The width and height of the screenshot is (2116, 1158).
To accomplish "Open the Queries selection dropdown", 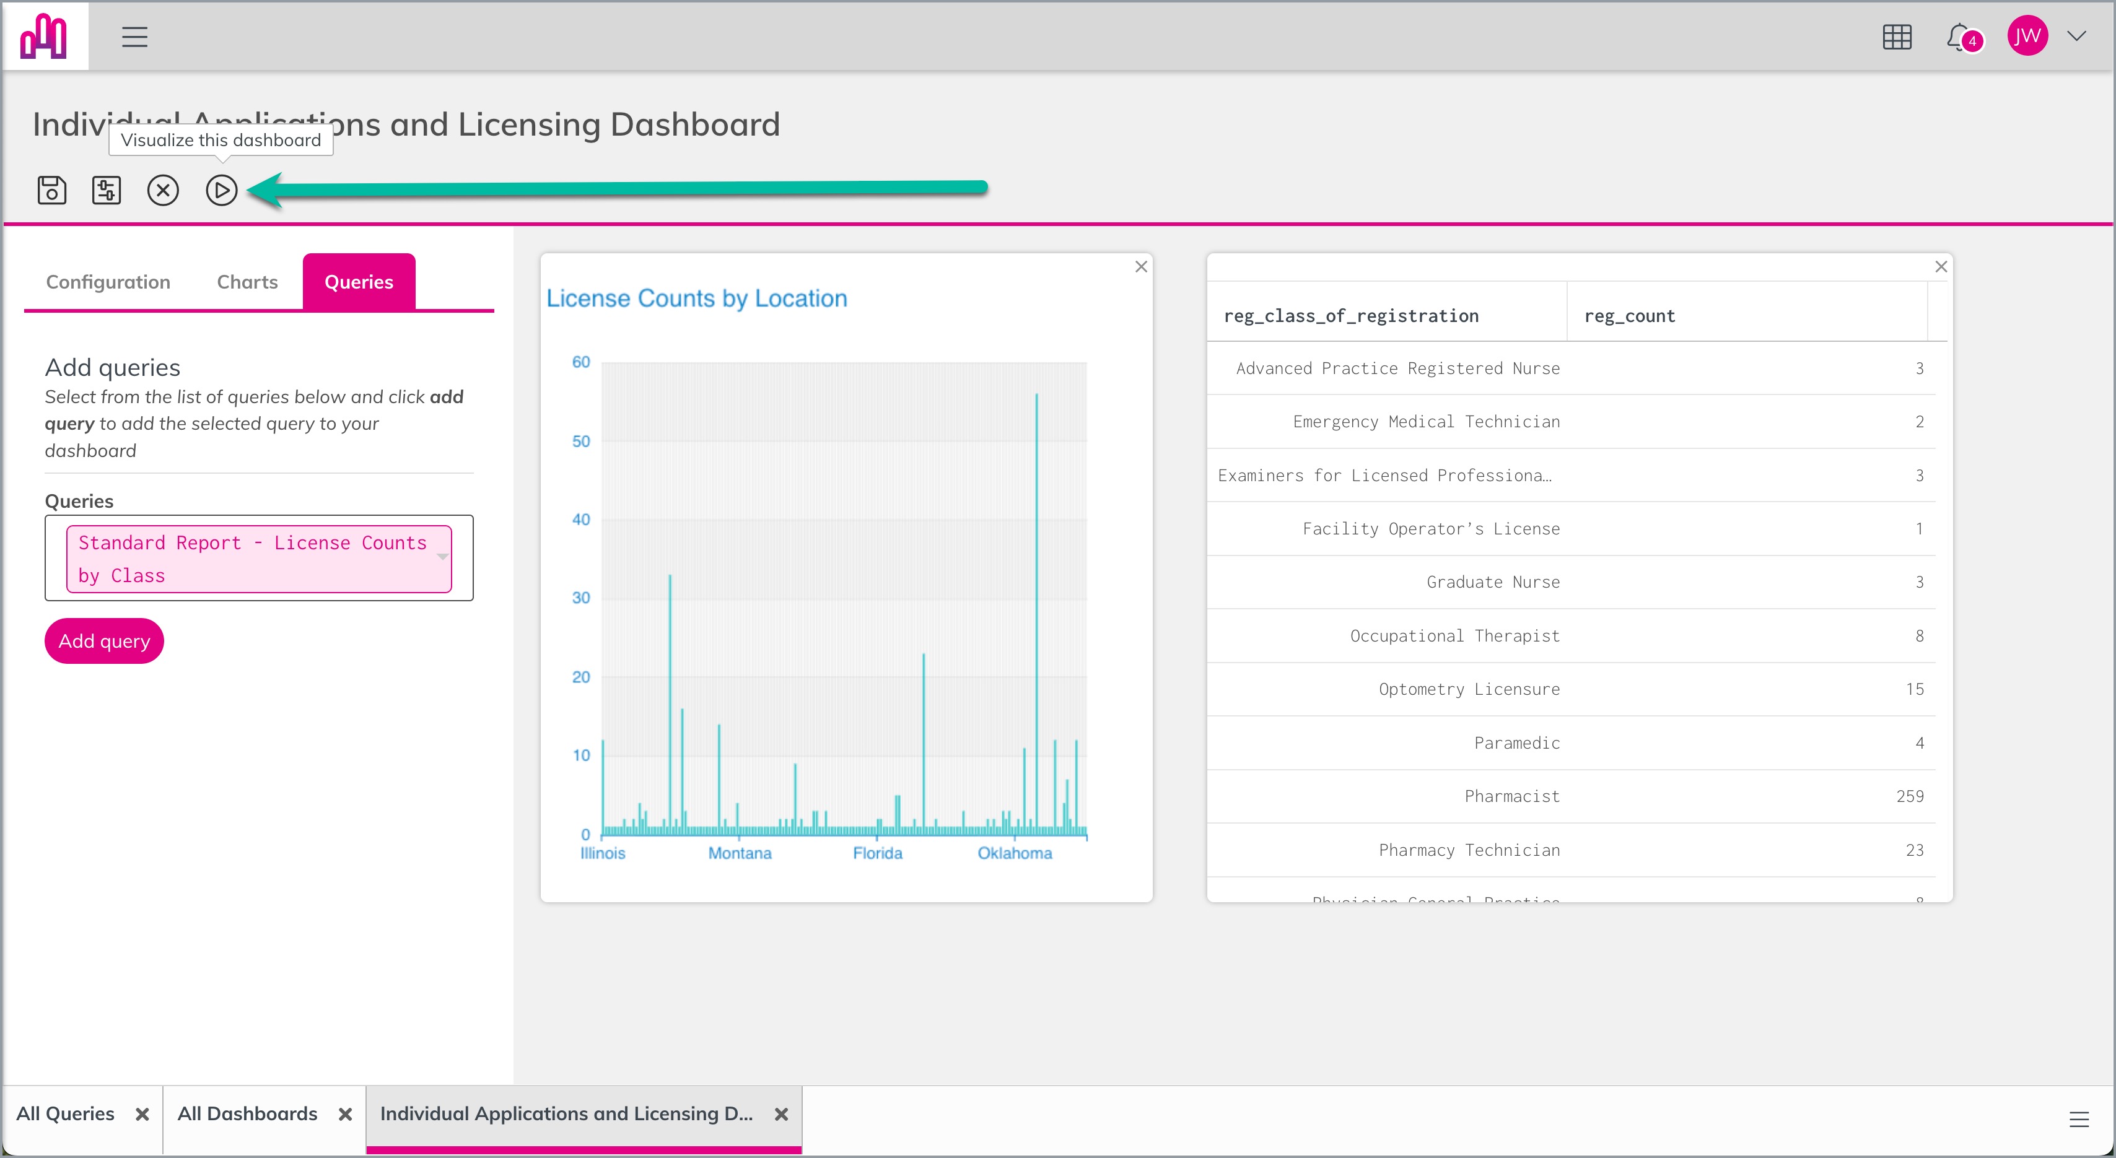I will click(x=259, y=559).
